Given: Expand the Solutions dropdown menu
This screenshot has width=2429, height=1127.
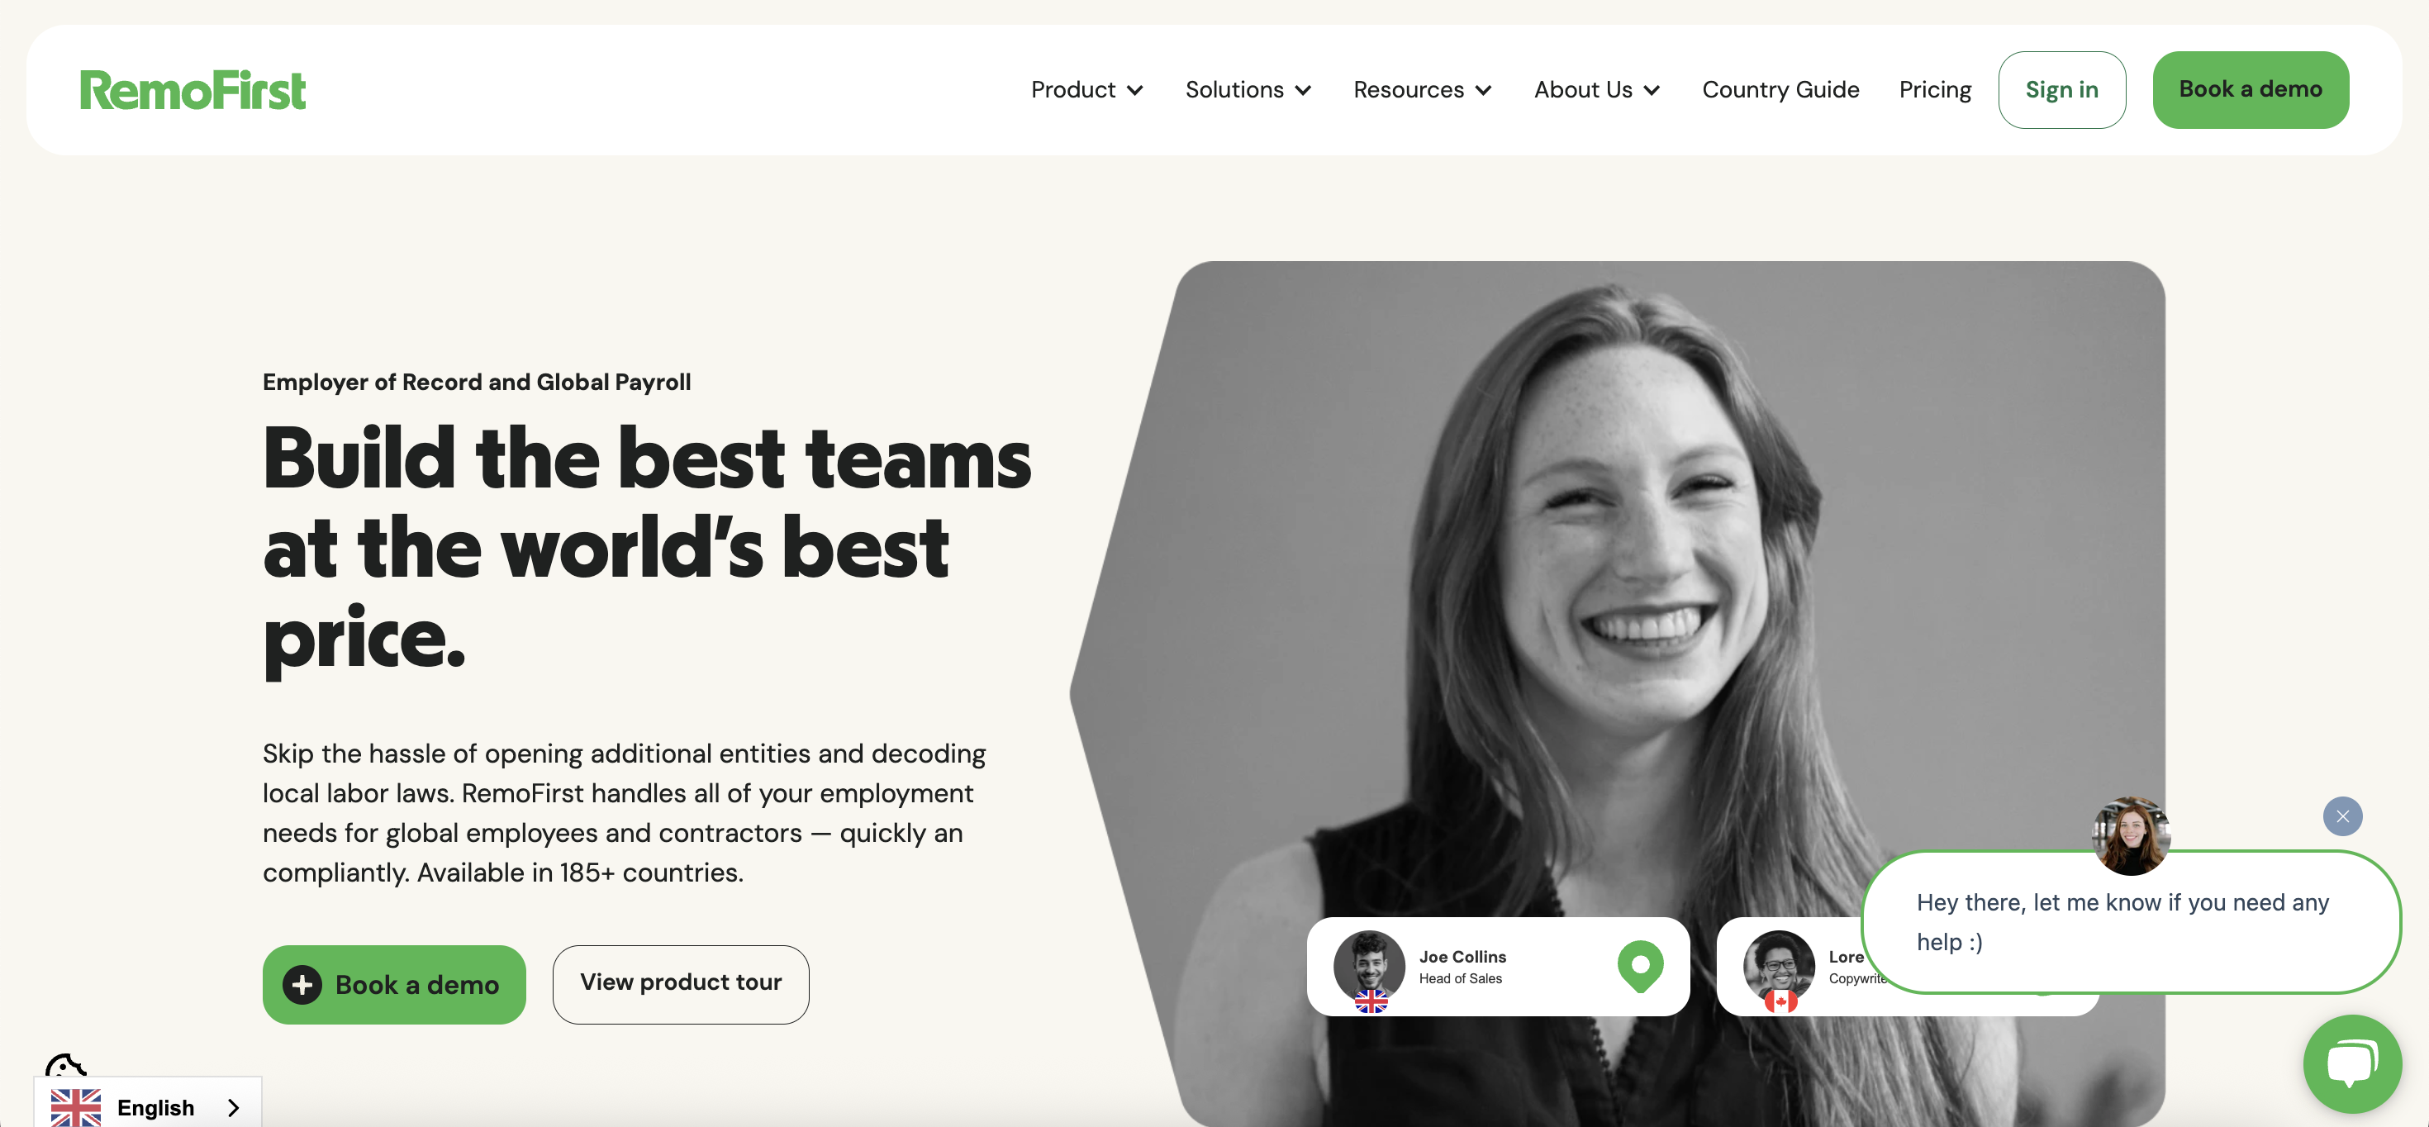Looking at the screenshot, I should [x=1248, y=89].
